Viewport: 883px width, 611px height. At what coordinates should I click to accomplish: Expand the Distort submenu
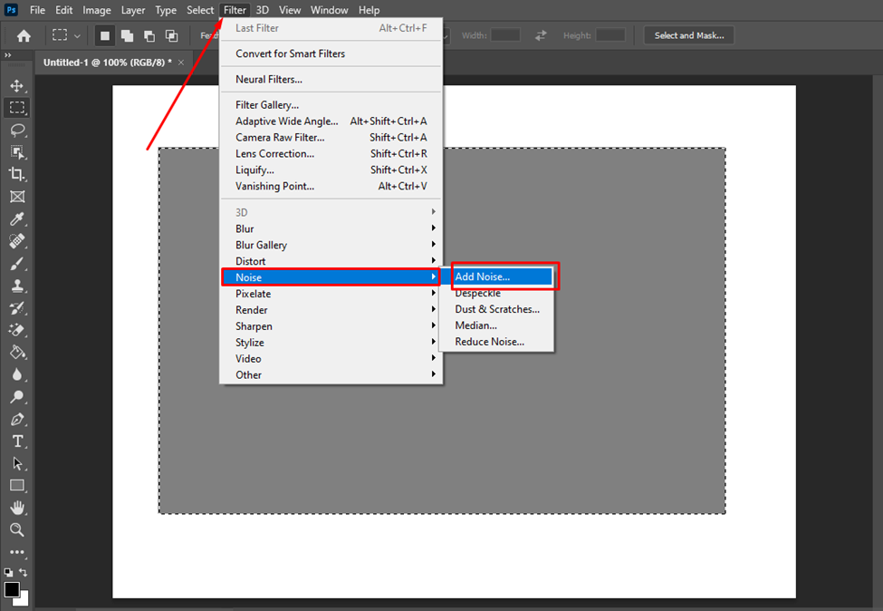pyautogui.click(x=331, y=261)
